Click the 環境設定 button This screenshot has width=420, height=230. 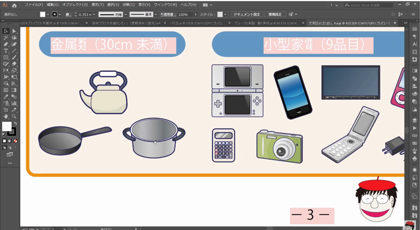[x=275, y=15]
